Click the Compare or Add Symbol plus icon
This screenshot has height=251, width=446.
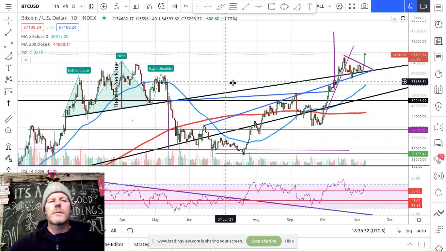point(104,6)
